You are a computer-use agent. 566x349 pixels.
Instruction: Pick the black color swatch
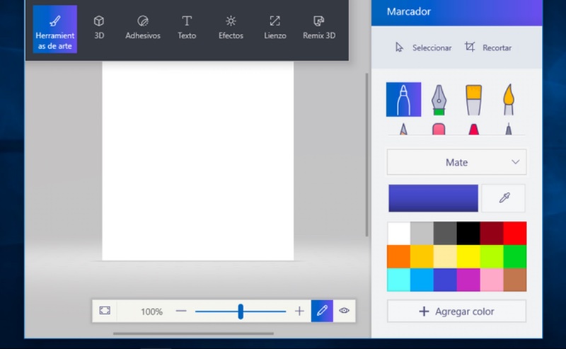[468, 234]
